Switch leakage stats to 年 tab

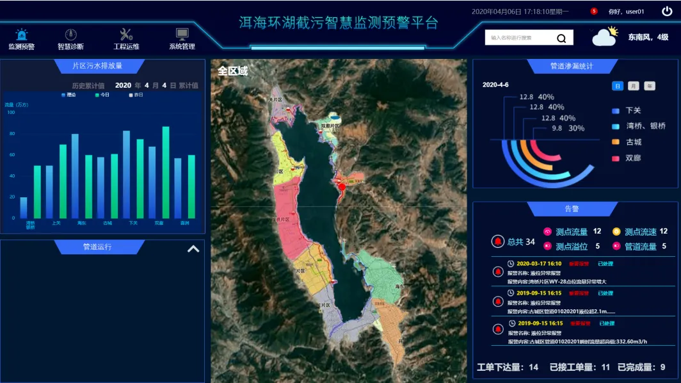point(649,86)
